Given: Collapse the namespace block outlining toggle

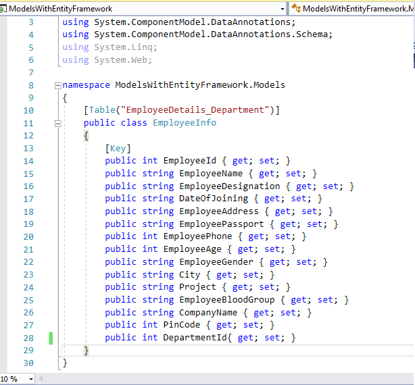Looking at the screenshot, I should (57, 86).
